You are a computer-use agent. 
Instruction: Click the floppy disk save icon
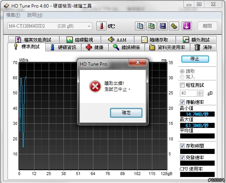[x=163, y=26]
